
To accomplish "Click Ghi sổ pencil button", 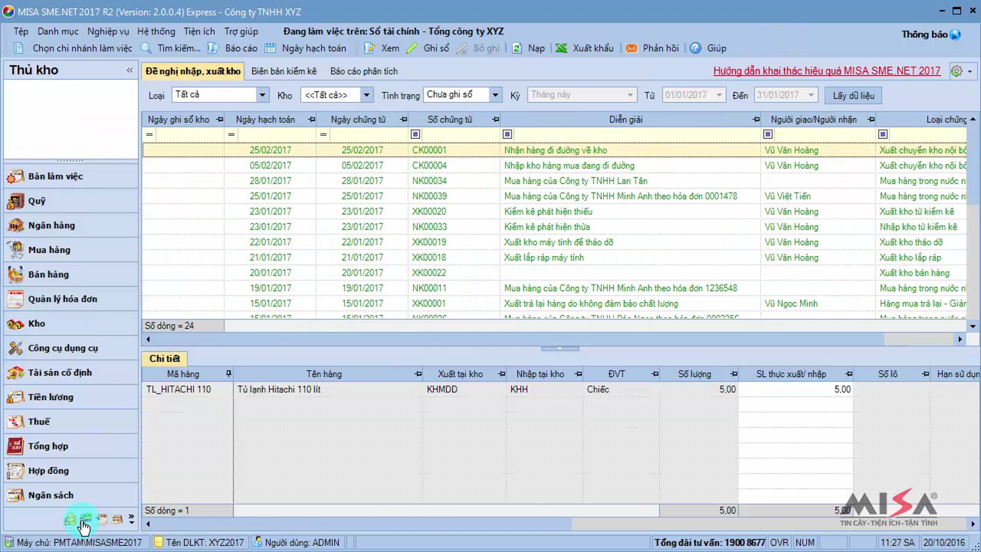I will pos(428,48).
